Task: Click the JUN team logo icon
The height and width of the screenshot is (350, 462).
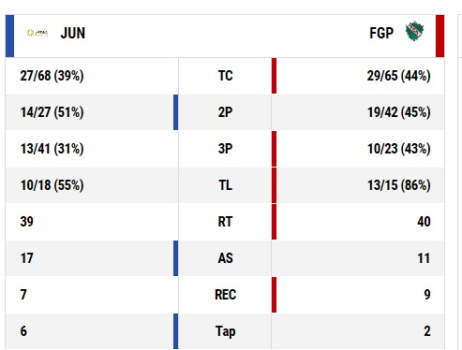Action: (37, 33)
